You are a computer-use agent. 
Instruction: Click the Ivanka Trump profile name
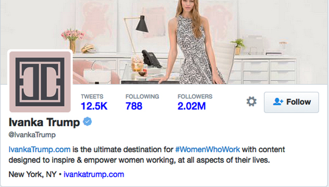tap(44, 122)
